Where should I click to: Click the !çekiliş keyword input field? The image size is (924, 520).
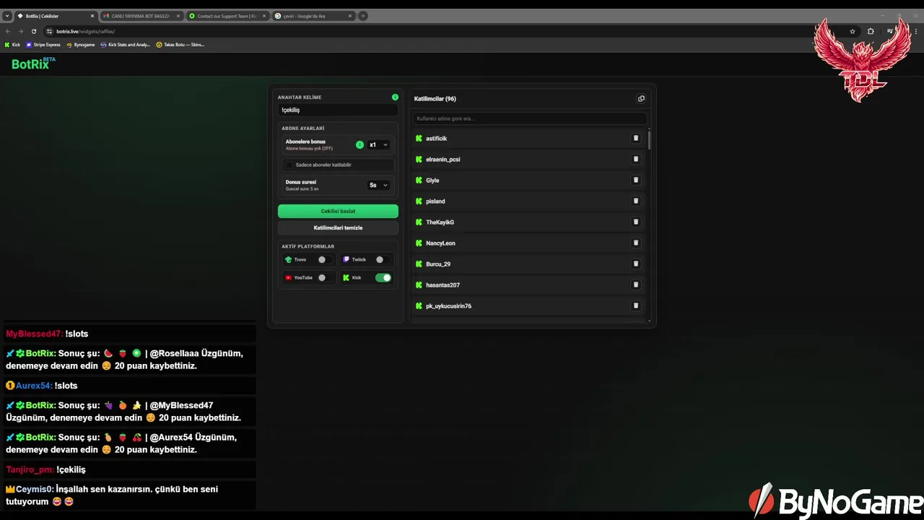click(338, 110)
